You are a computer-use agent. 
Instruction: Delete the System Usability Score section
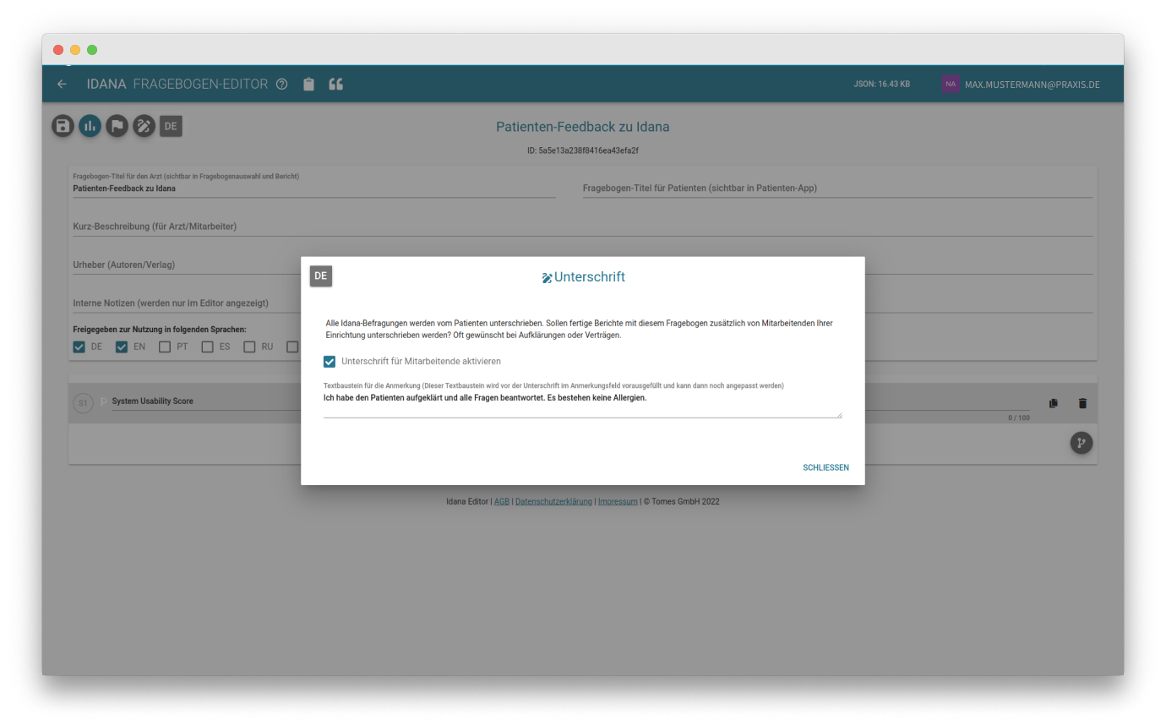(1082, 403)
